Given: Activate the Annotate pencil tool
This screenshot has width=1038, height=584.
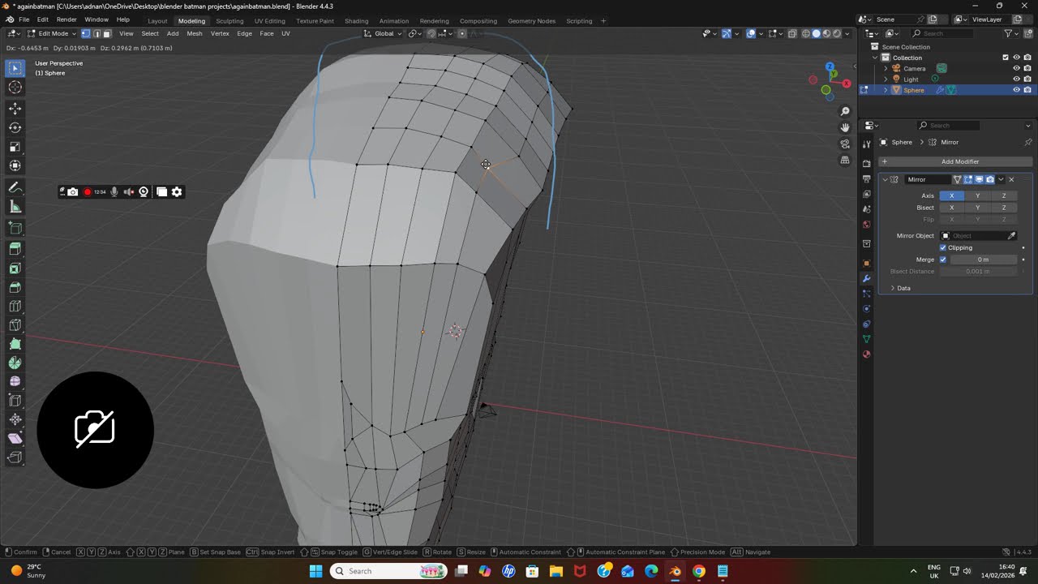Looking at the screenshot, I should point(15,187).
